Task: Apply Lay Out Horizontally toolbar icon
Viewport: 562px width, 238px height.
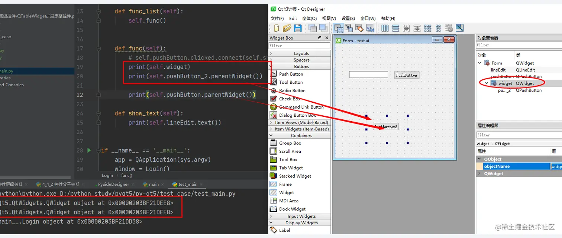Action: [x=385, y=28]
